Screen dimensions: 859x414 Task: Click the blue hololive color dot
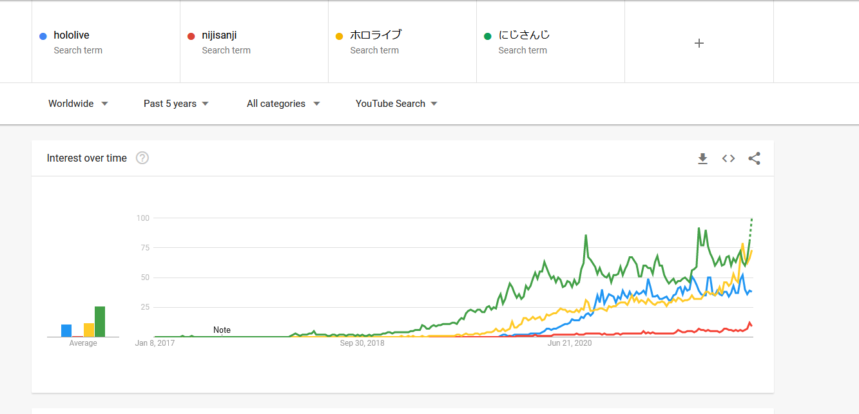[x=43, y=36]
